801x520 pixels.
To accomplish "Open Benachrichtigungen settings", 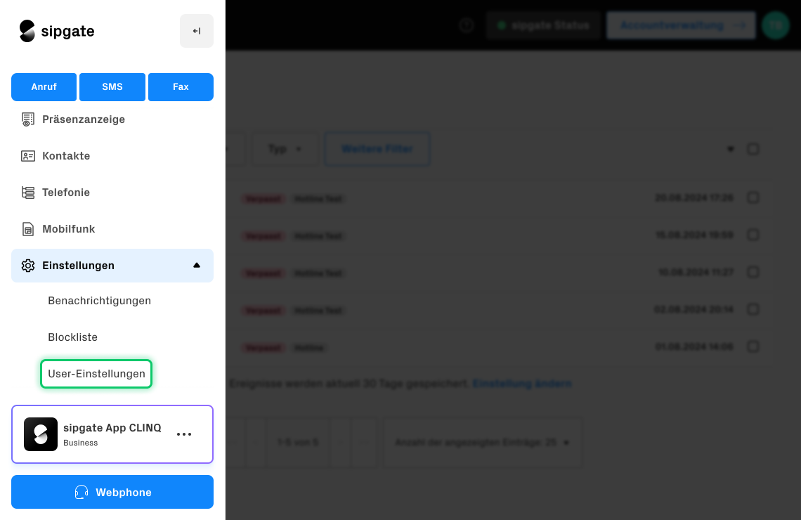I will (100, 300).
